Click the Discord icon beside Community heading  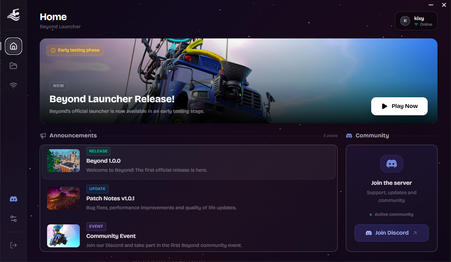tap(349, 136)
